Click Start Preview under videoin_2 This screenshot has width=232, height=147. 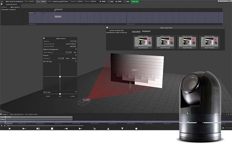point(165,48)
